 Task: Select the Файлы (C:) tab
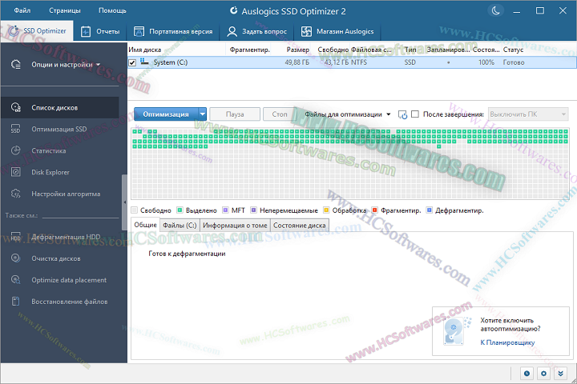180,226
